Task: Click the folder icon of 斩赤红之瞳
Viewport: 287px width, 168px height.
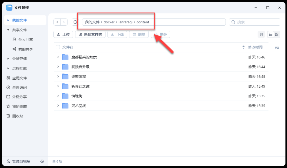Action: coord(65,86)
